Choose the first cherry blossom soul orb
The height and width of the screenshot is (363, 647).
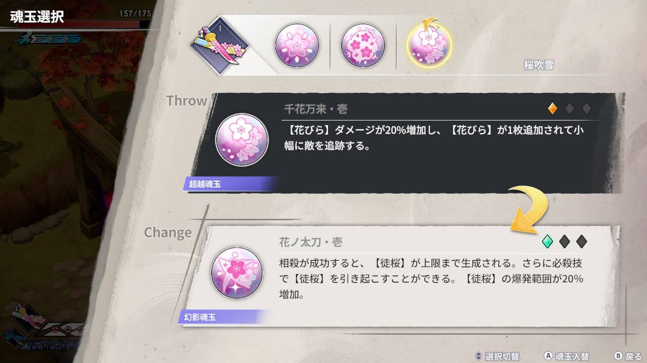pos(297,45)
